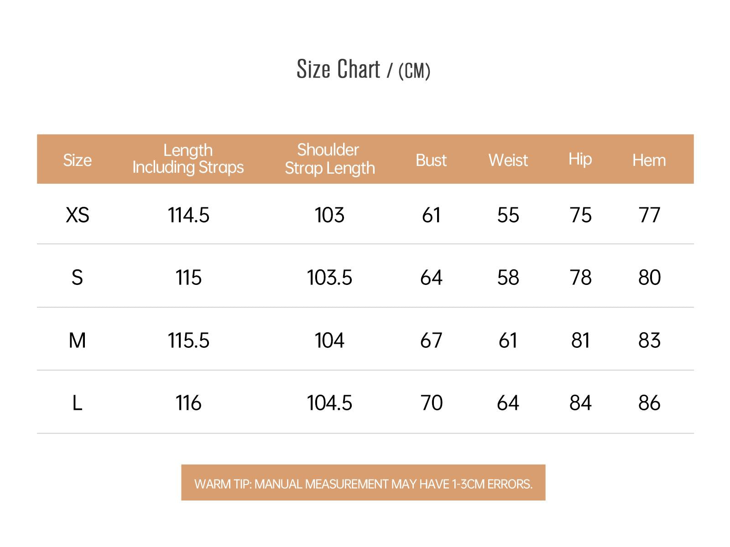Select the Size column header
Screen dimensions: 730x547
pos(77,160)
